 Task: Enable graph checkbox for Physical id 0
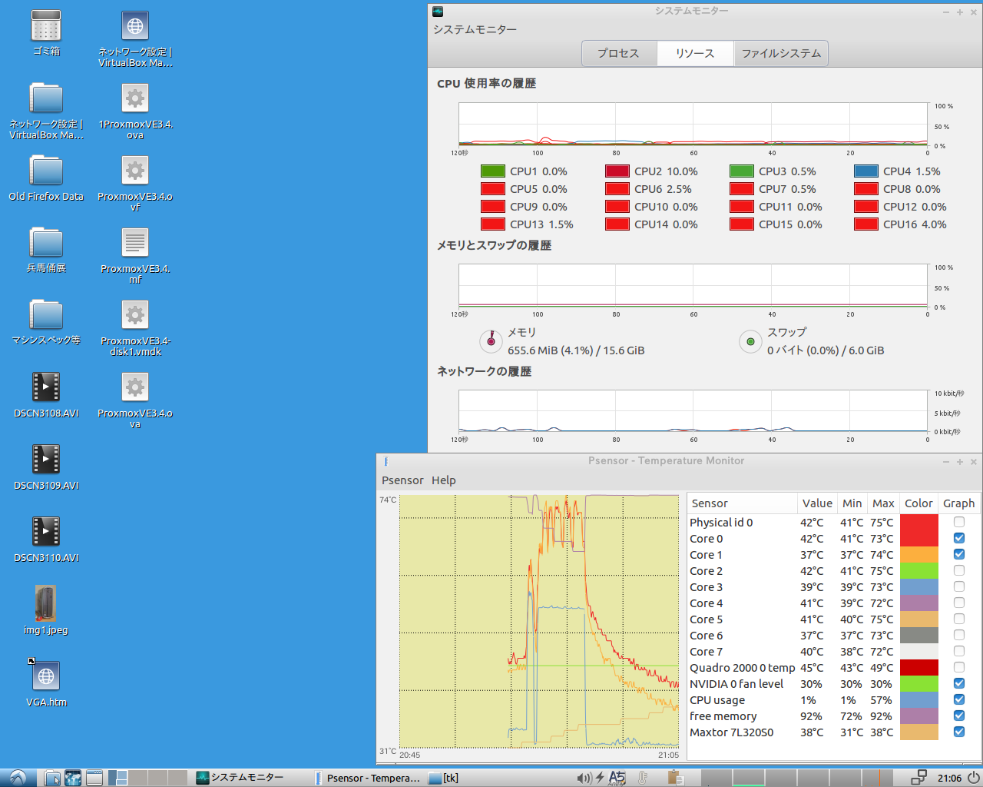click(x=958, y=523)
